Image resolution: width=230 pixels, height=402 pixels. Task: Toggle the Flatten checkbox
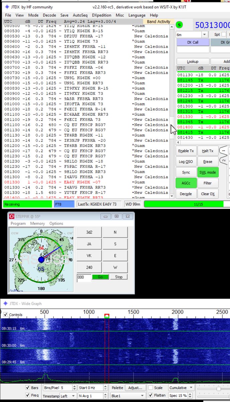coord(151,395)
